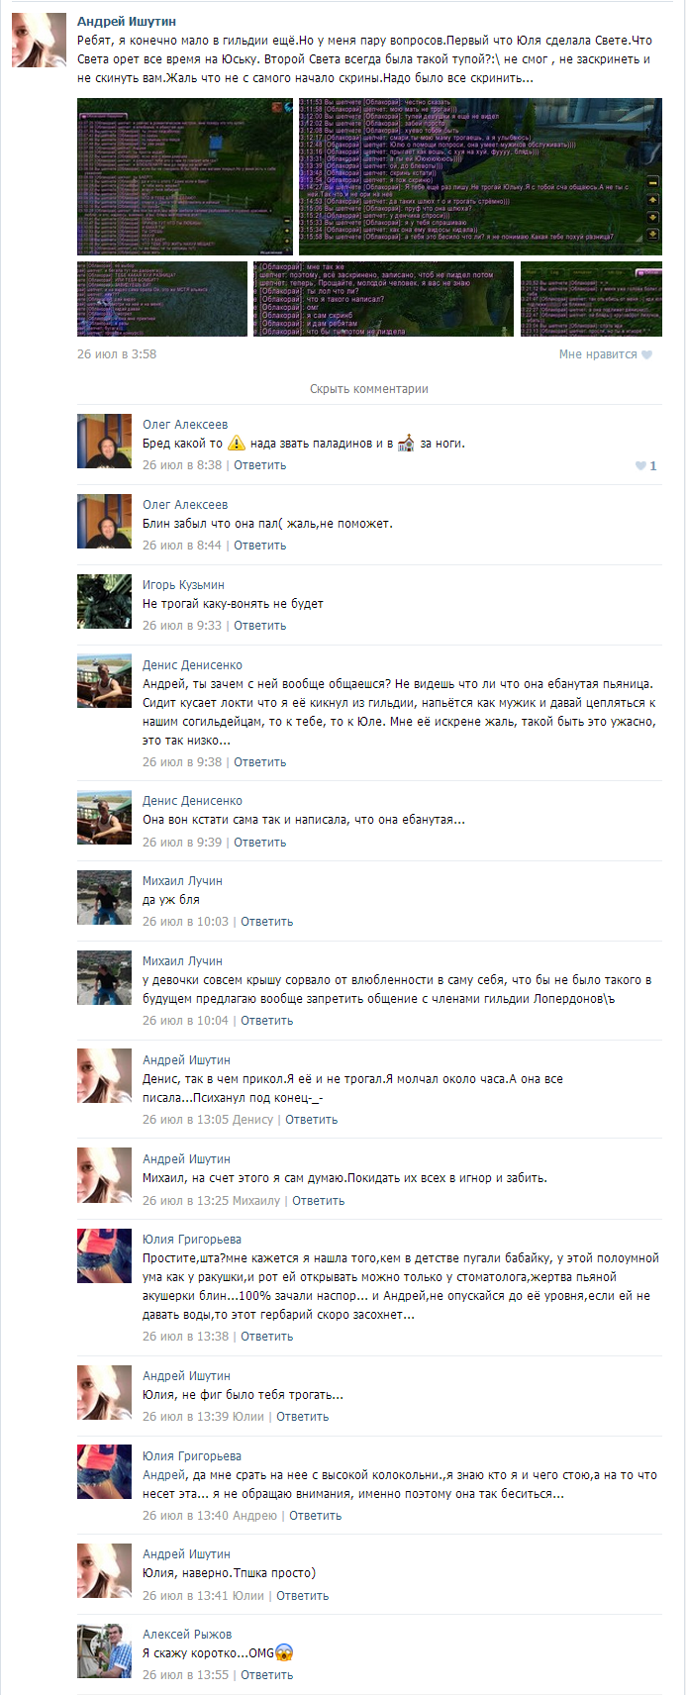This screenshot has width=687, height=1695.
Task: Open the first large game chat screenshot
Action: coord(185,177)
